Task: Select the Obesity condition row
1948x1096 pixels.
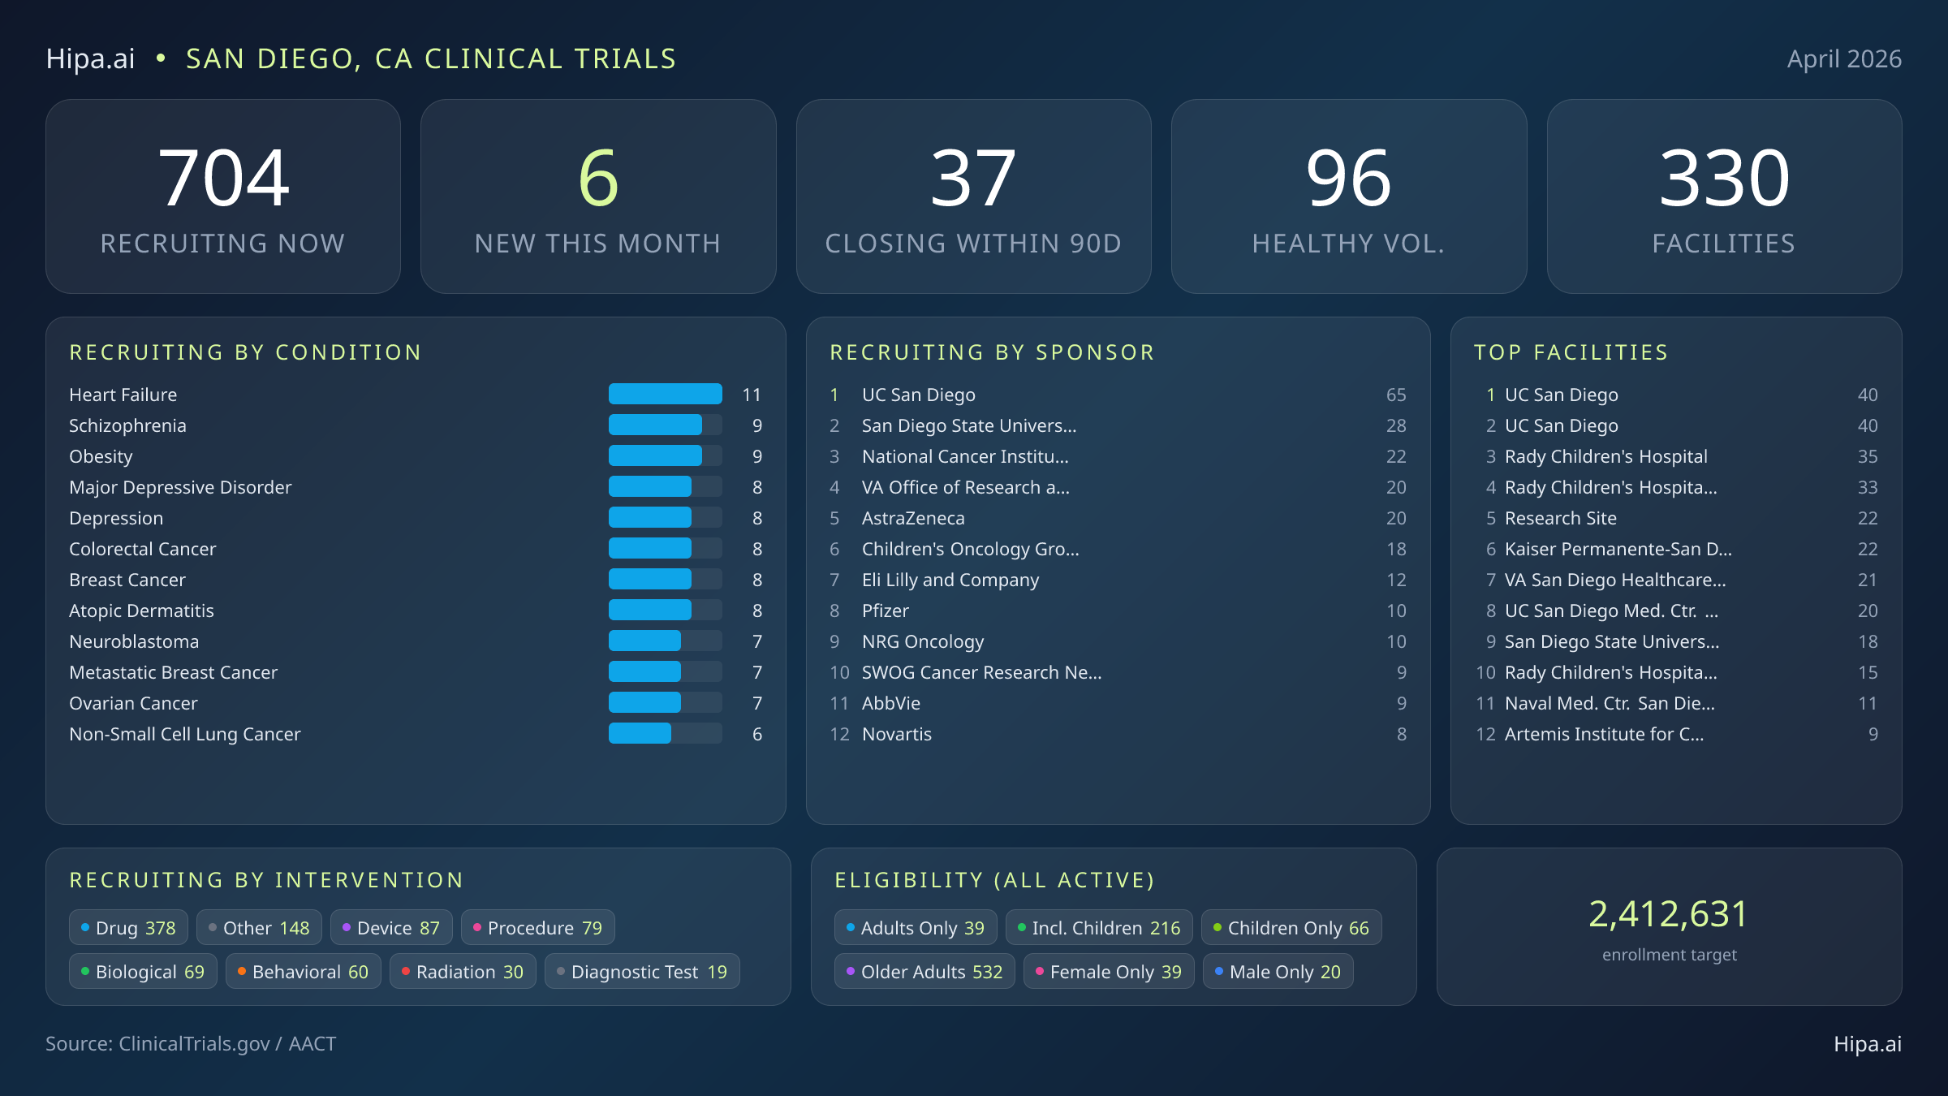Action: coord(416,456)
